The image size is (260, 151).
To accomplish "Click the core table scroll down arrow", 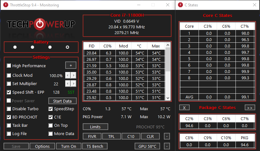I will [x=168, y=98].
